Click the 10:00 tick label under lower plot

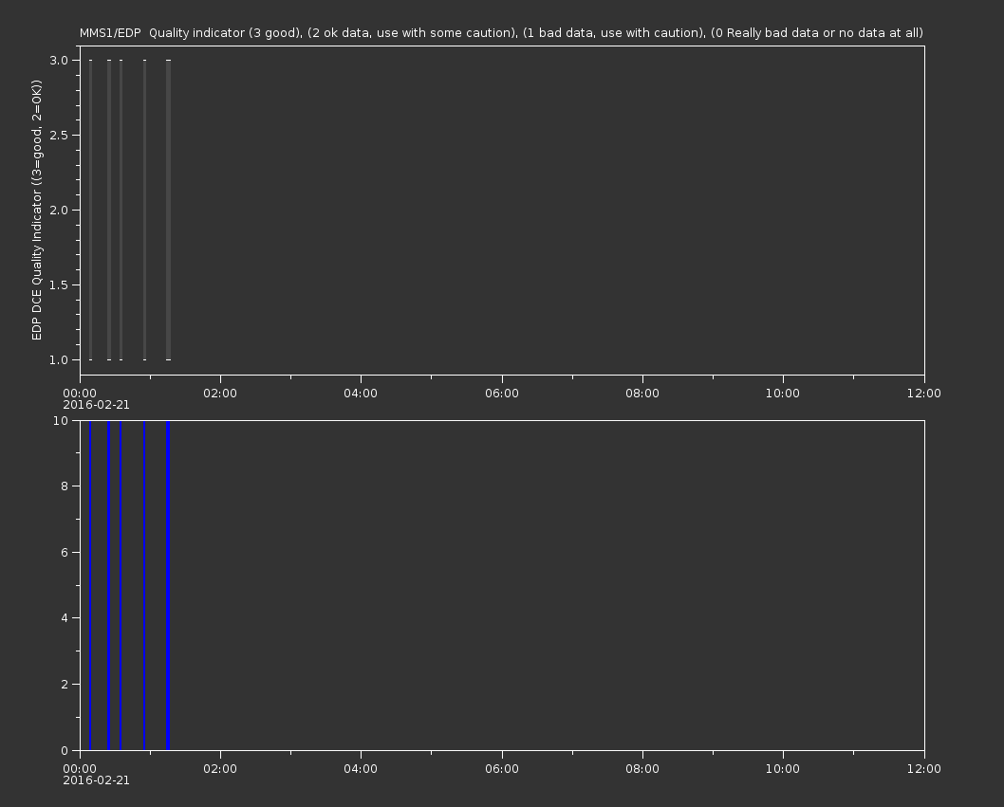click(x=783, y=768)
